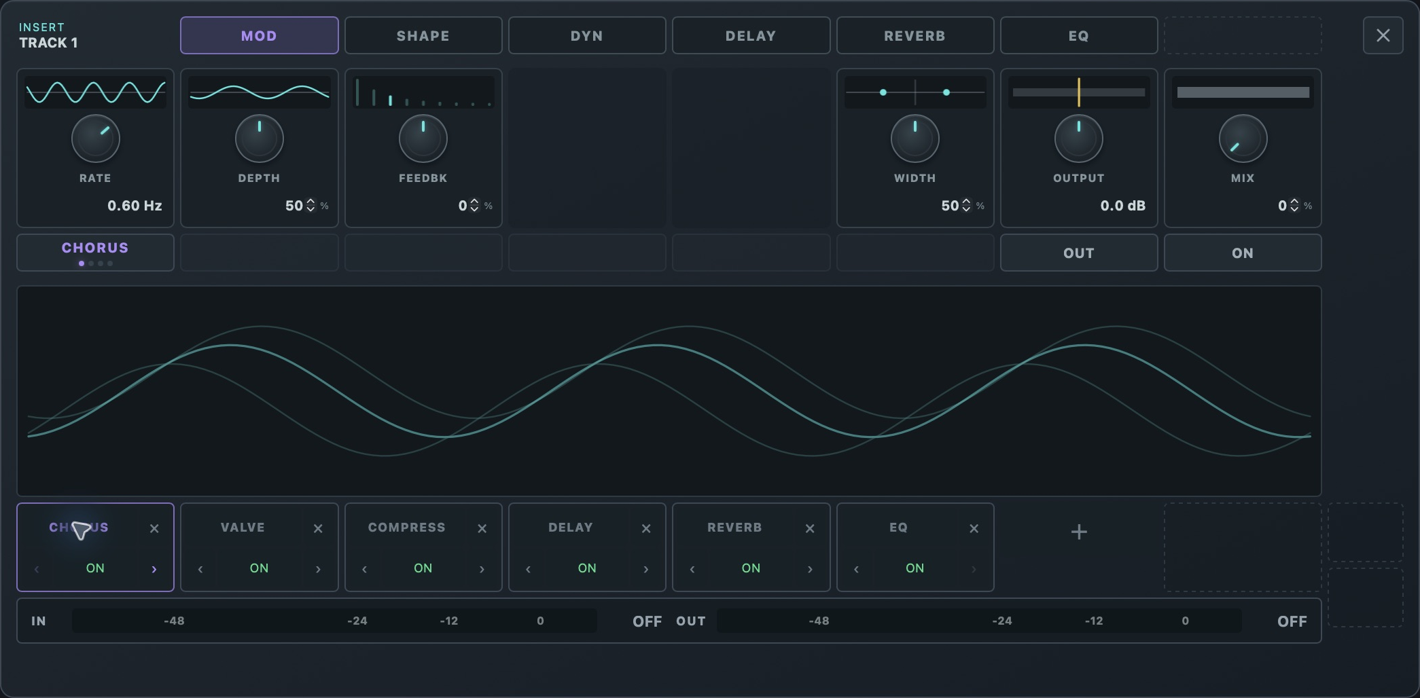Screen dimensions: 1420x698
Task: Remove the CHORUS effect slot
Action: coord(154,528)
